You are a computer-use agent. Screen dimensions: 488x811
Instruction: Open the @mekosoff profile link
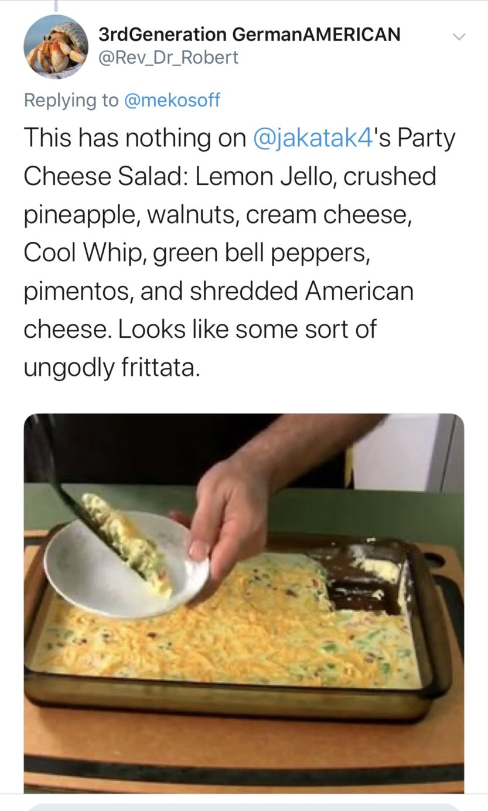[x=172, y=100]
